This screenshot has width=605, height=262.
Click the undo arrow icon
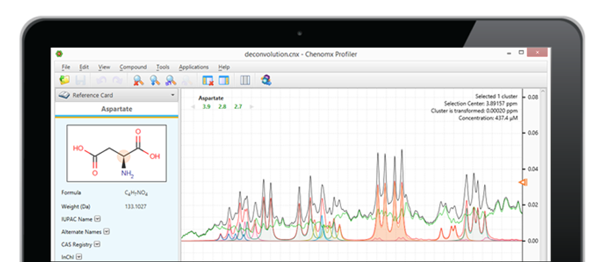point(101,80)
